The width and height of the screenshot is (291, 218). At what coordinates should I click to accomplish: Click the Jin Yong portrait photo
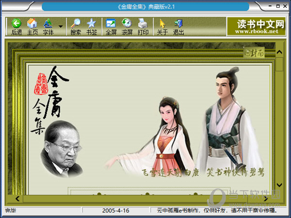tap(61, 149)
